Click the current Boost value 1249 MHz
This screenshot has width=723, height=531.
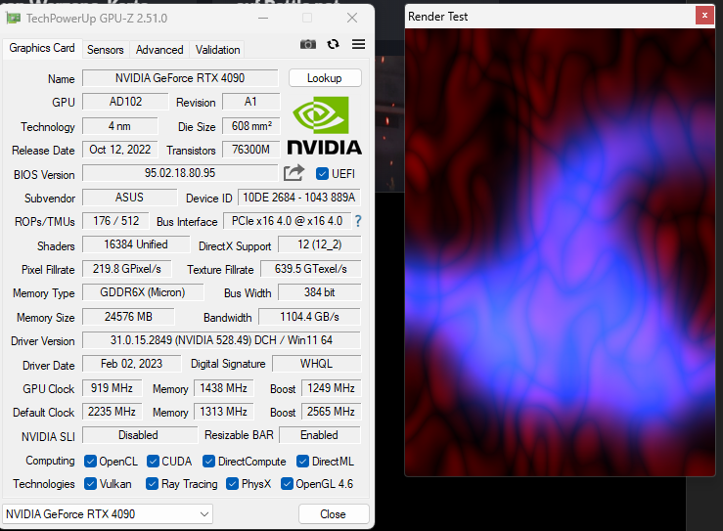(331, 388)
